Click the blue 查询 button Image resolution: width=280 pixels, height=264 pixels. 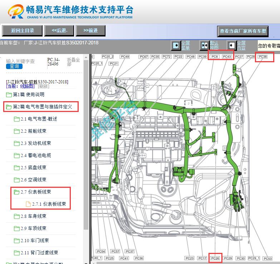pyautogui.click(x=14, y=66)
